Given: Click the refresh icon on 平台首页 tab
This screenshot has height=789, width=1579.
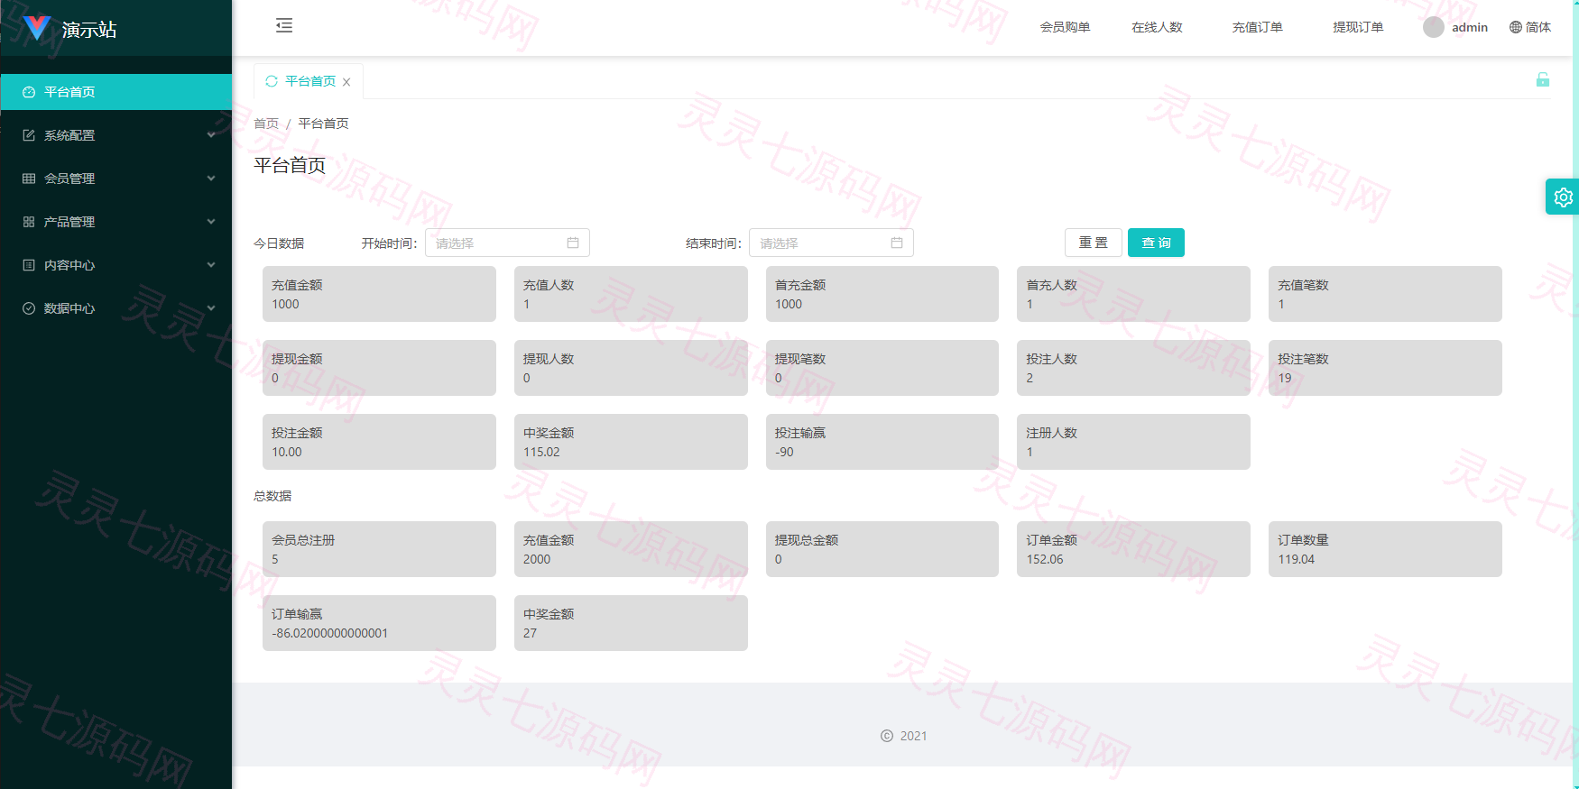Looking at the screenshot, I should coord(272,81).
